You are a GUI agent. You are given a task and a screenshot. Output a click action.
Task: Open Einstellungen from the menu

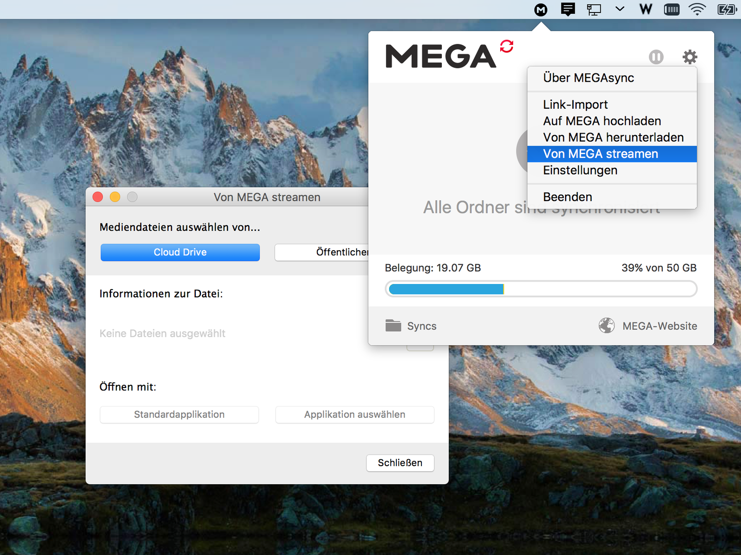(612, 170)
